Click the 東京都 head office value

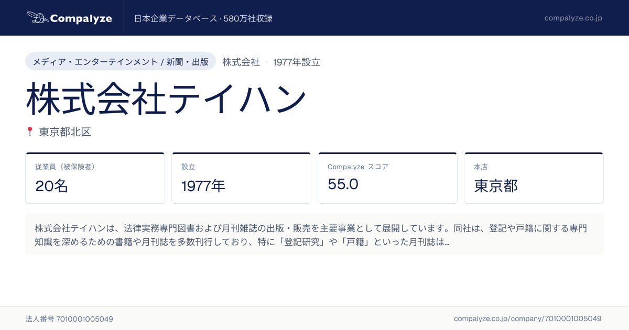pos(496,186)
